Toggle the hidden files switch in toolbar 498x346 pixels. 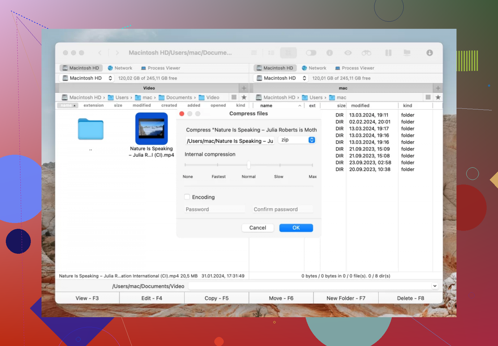coord(311,53)
